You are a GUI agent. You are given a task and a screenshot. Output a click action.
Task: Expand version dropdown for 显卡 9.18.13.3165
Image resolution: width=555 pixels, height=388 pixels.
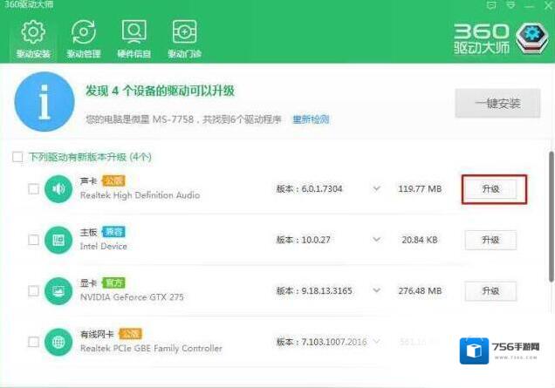tap(376, 289)
